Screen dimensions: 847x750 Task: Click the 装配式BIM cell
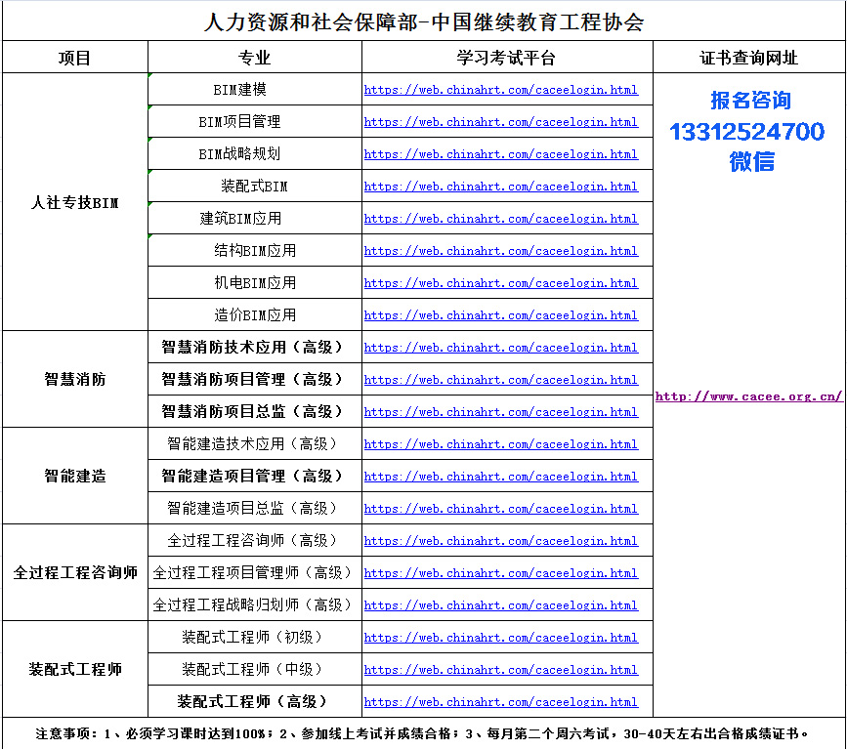point(254,186)
